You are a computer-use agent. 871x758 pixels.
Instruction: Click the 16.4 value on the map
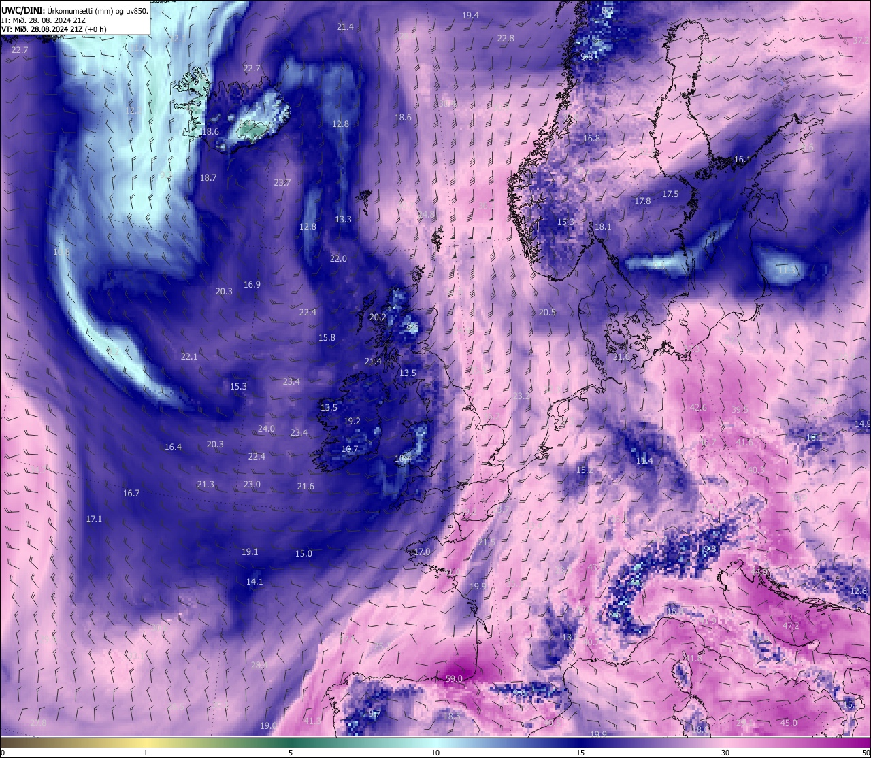173,447
